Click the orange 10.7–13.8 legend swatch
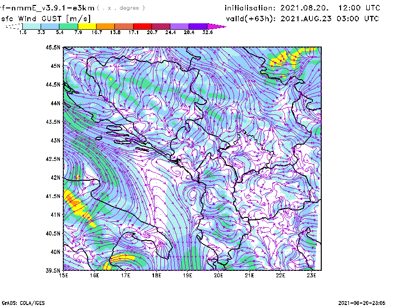 [105, 26]
